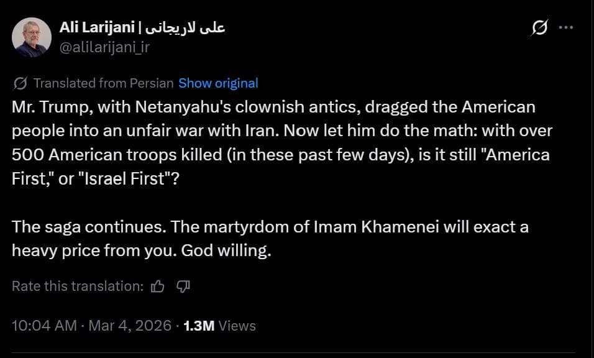Click the Rate this translation label
Image resolution: width=594 pixels, height=358 pixels.
[78, 286]
